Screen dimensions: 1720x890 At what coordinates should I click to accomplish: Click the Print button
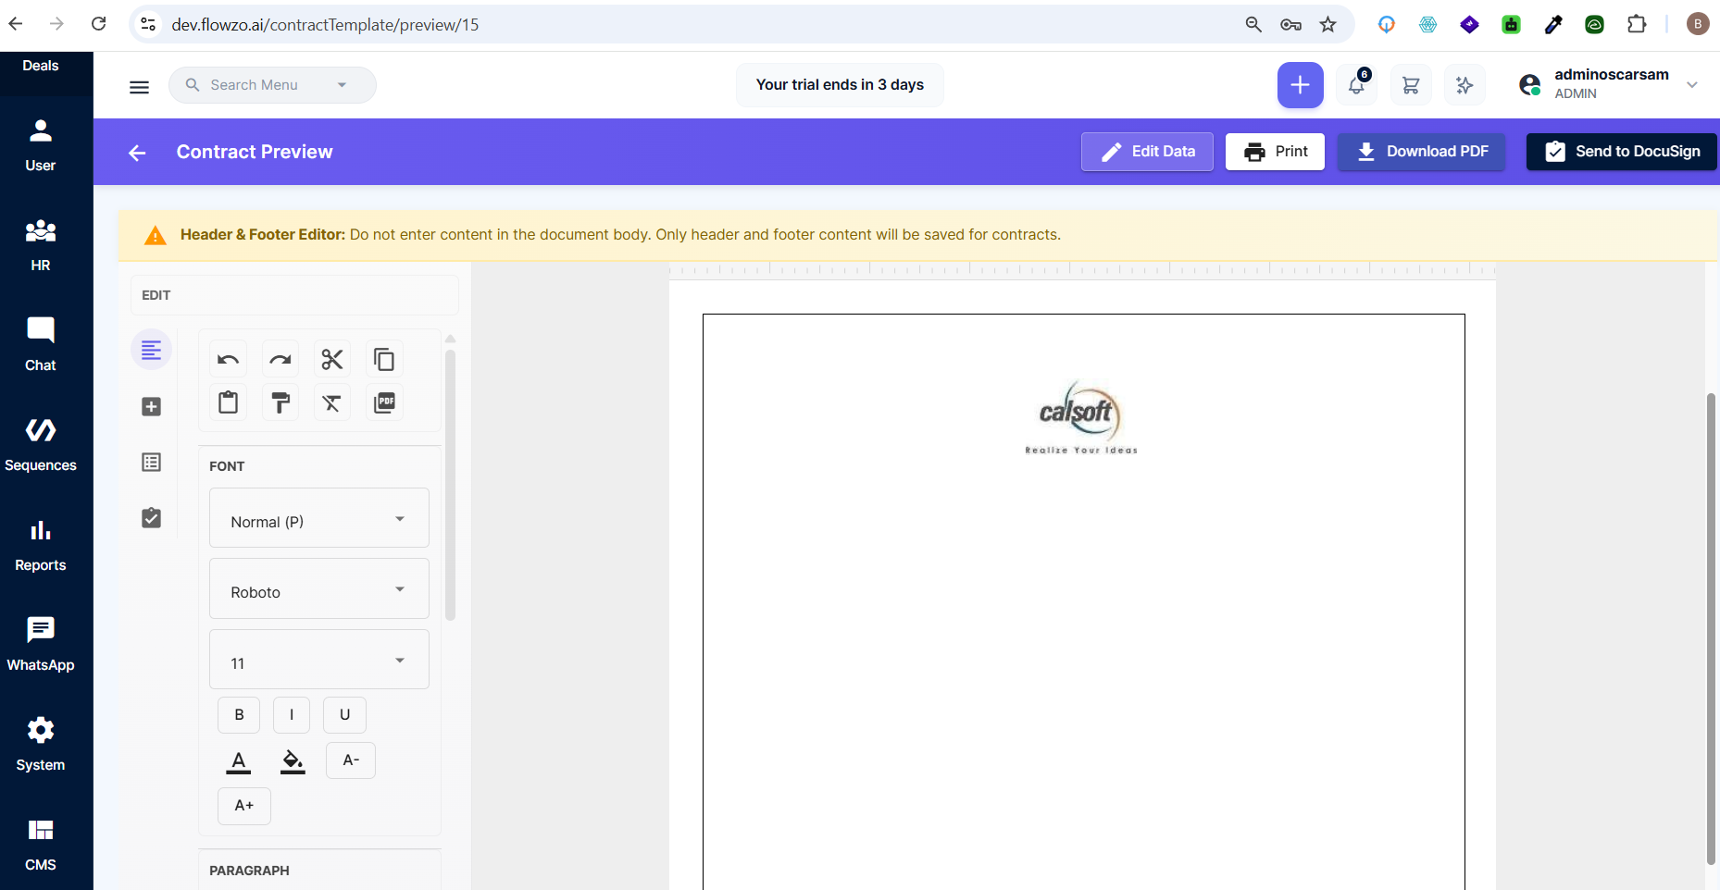coord(1275,152)
